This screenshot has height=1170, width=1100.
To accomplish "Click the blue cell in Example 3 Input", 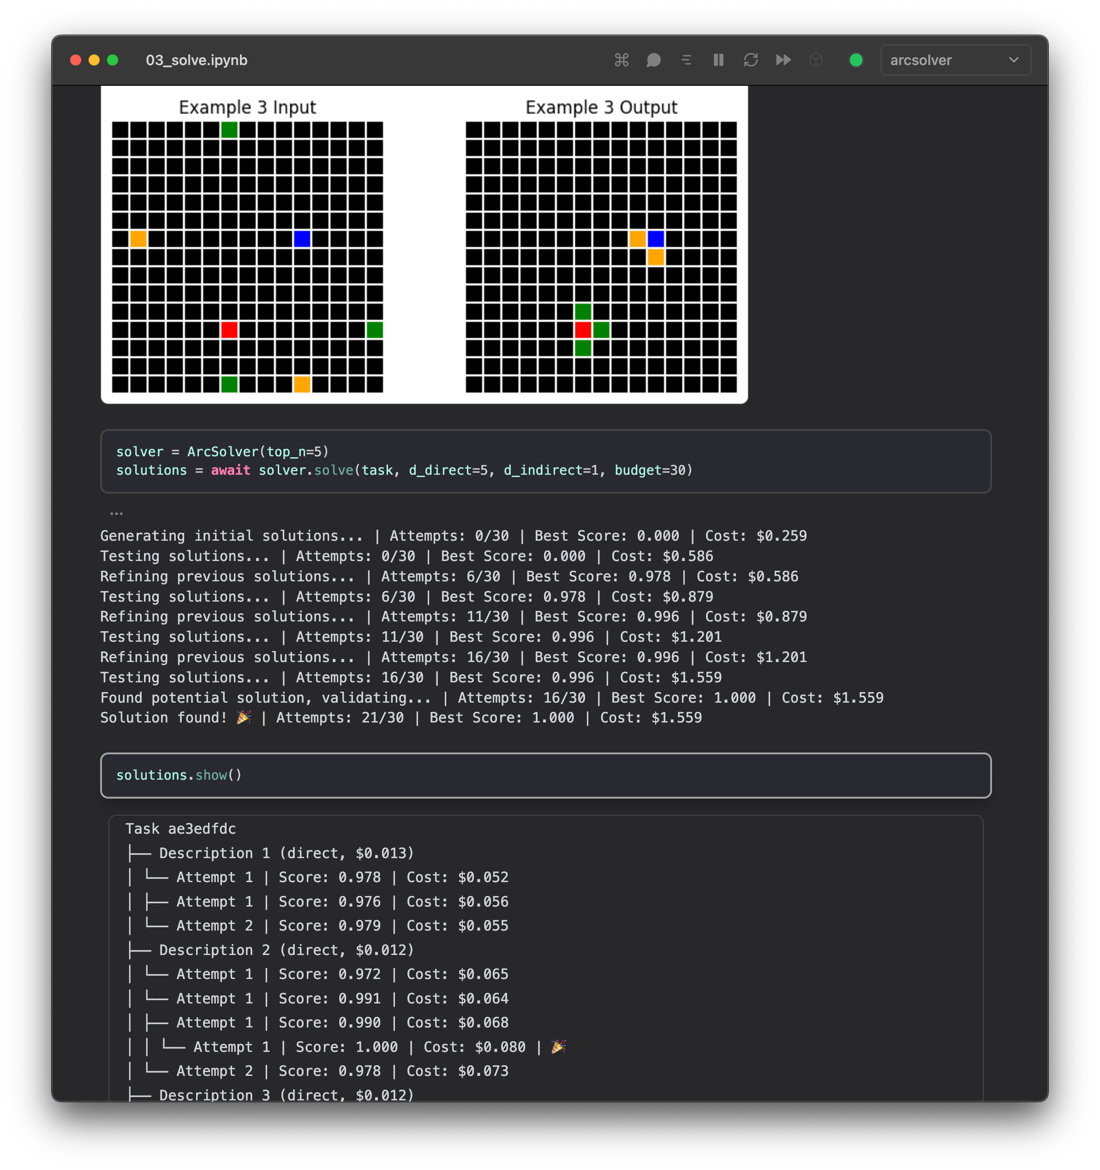I will tap(302, 239).
